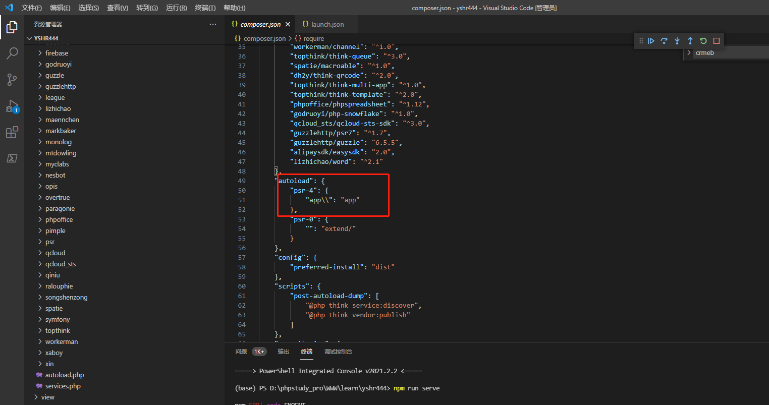
Task: Click the Step Into debug icon
Action: pyautogui.click(x=677, y=41)
